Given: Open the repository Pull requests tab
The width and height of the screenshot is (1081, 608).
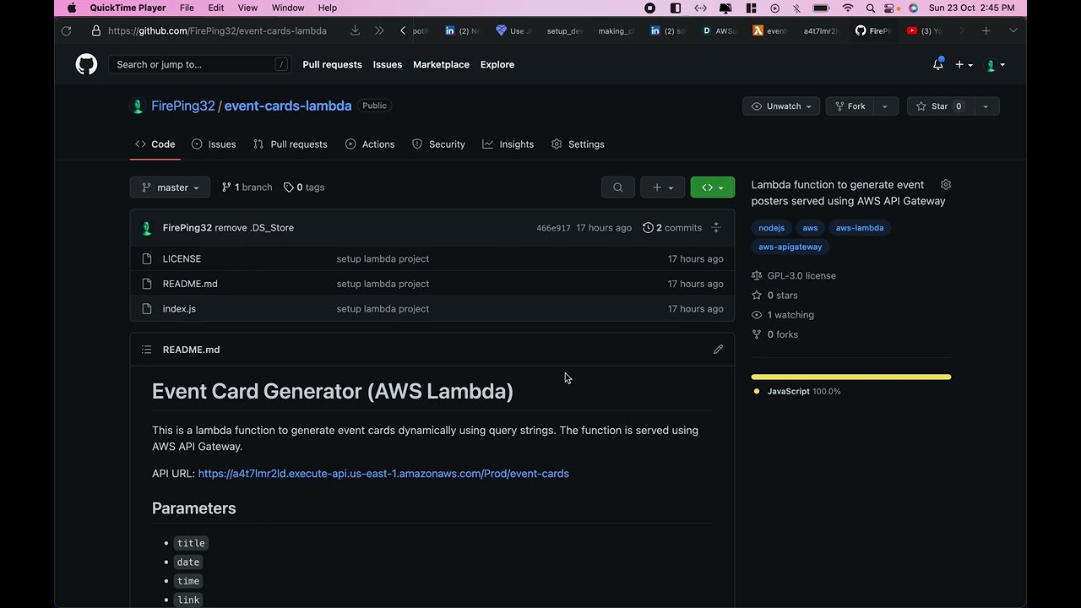Looking at the screenshot, I should point(290,144).
